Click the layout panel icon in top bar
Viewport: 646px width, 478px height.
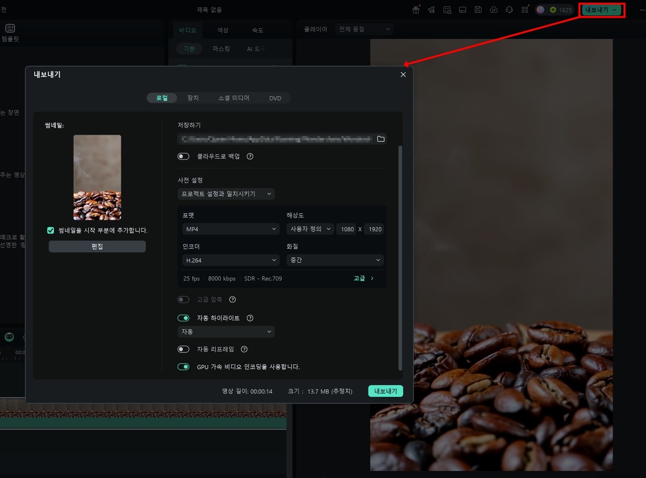[463, 10]
